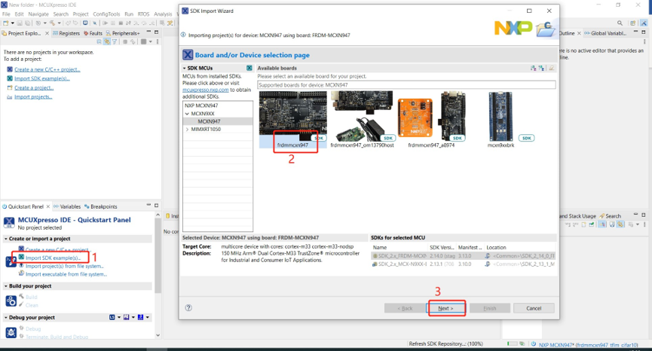652x351 pixels.
Task: Expand the MIMXRT1050 tree node
Action: 187,130
